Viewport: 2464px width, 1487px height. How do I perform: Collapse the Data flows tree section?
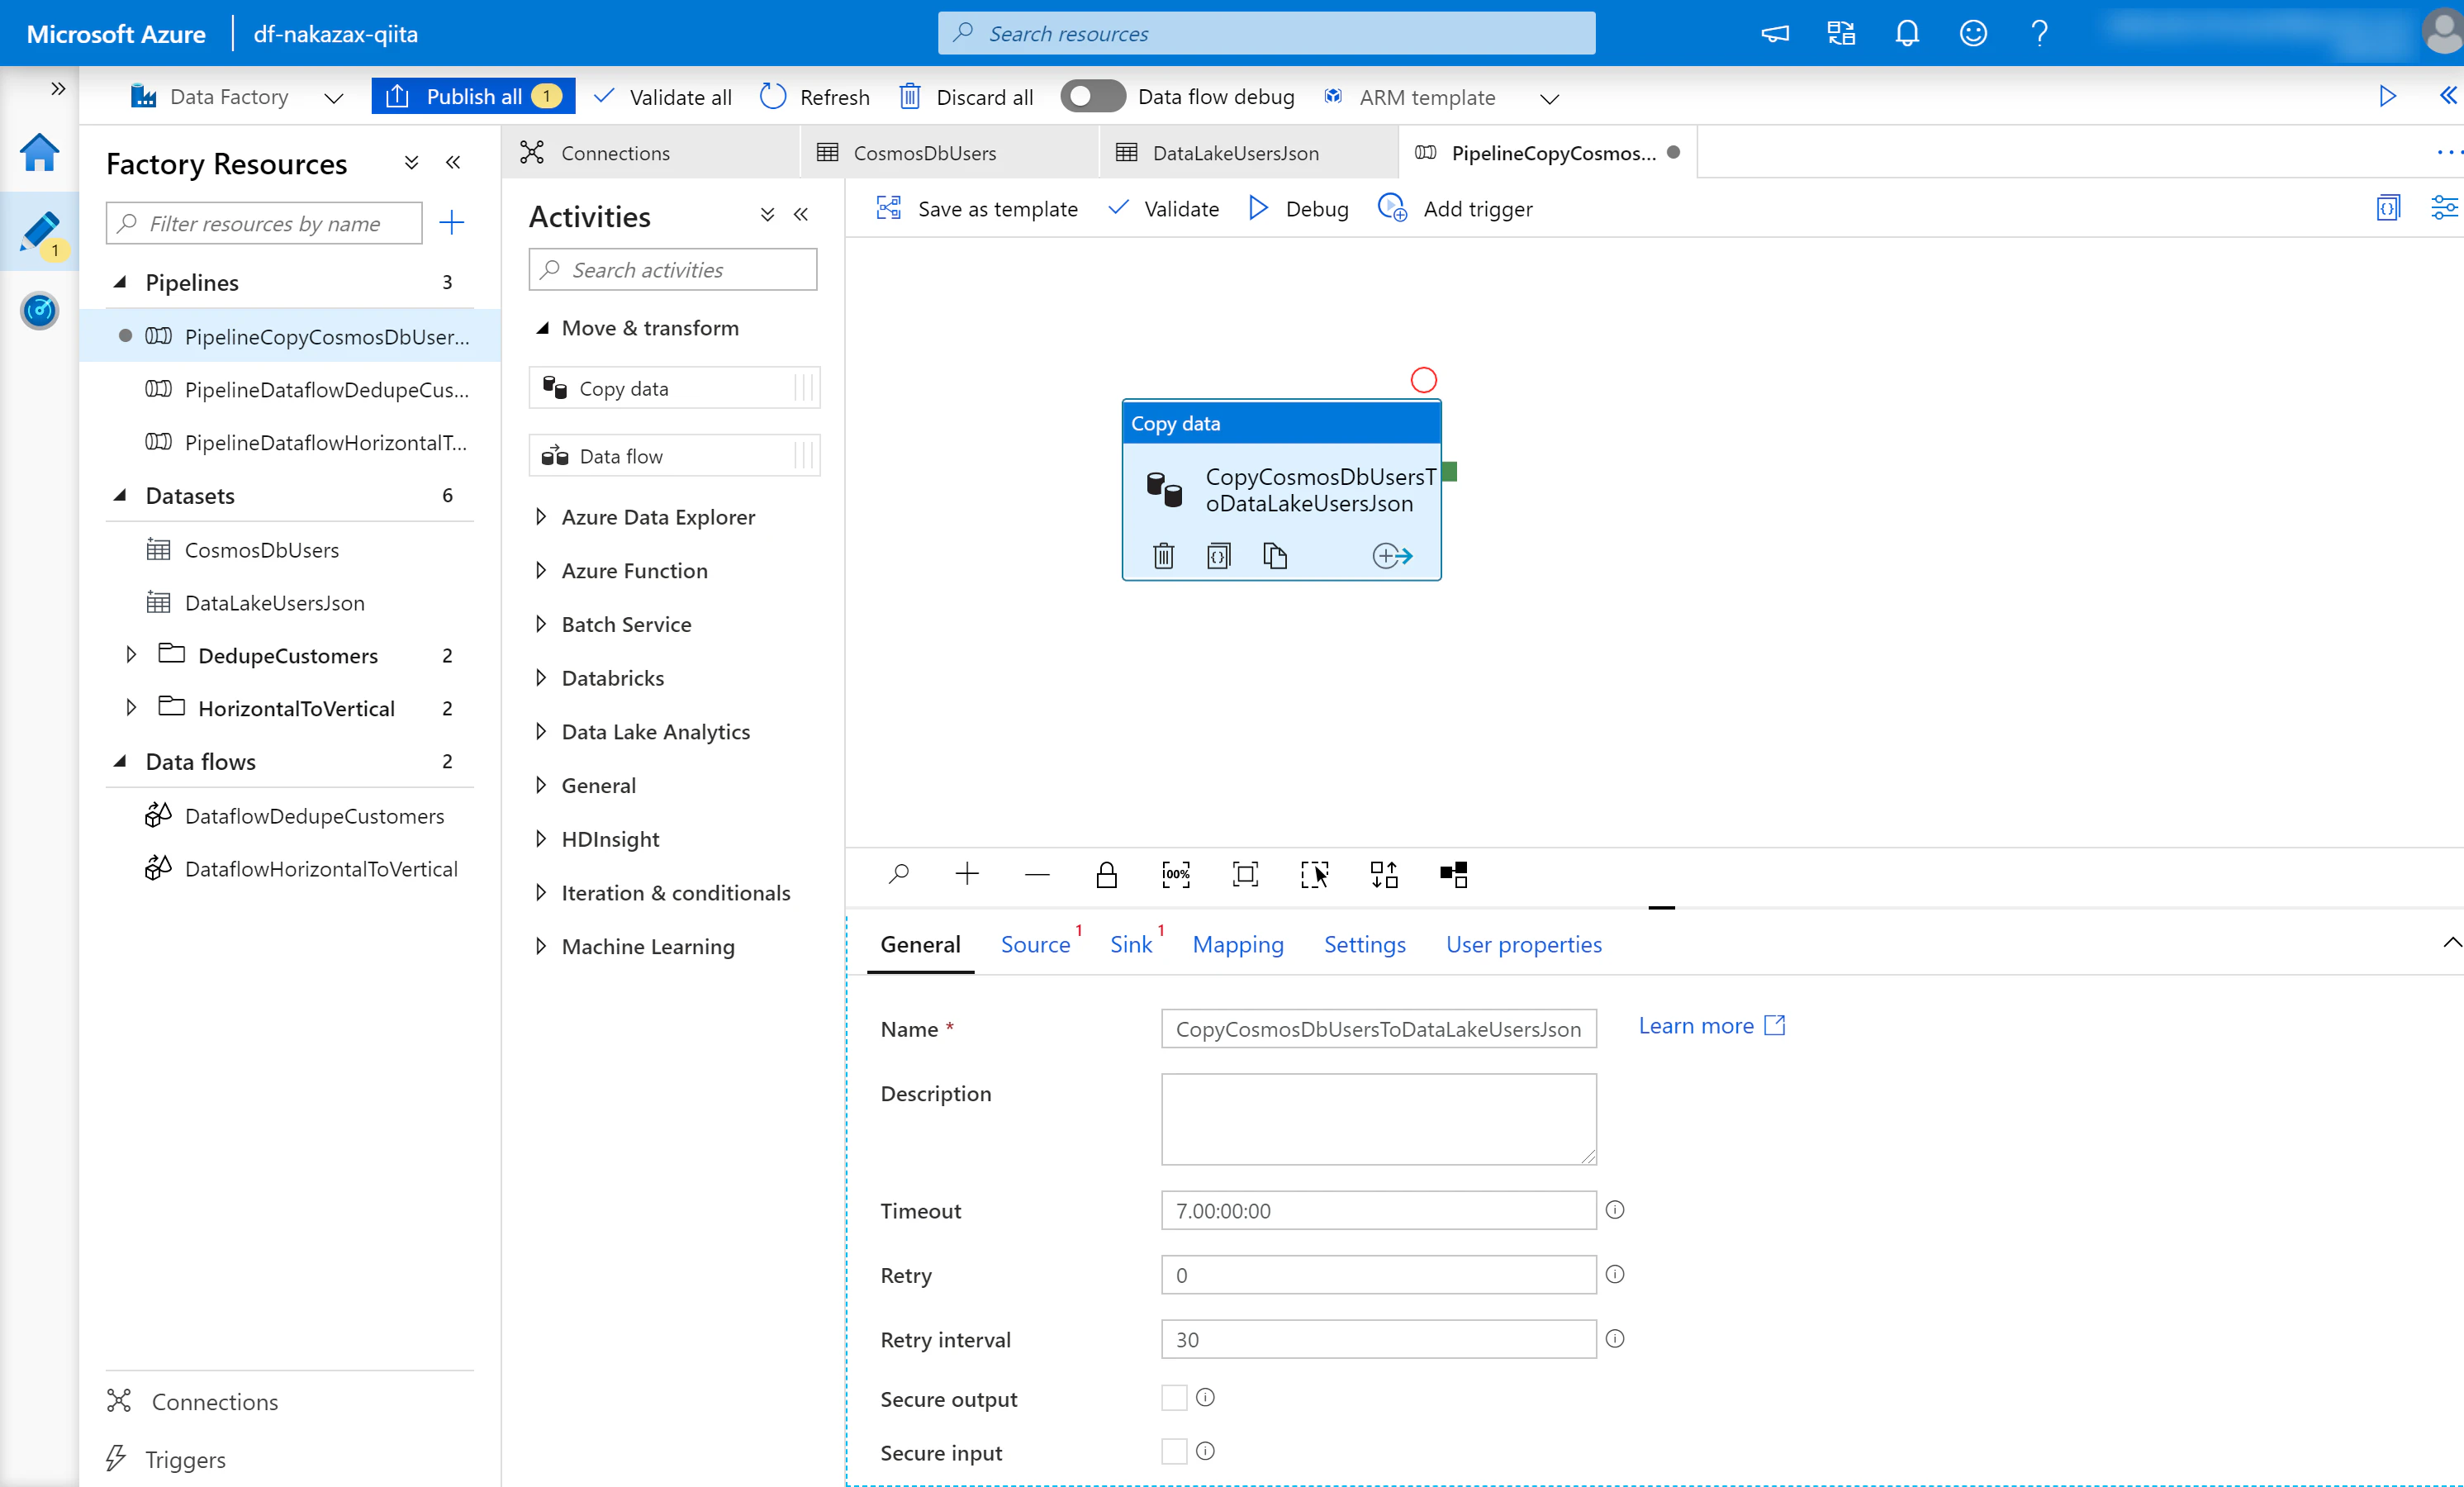click(121, 761)
